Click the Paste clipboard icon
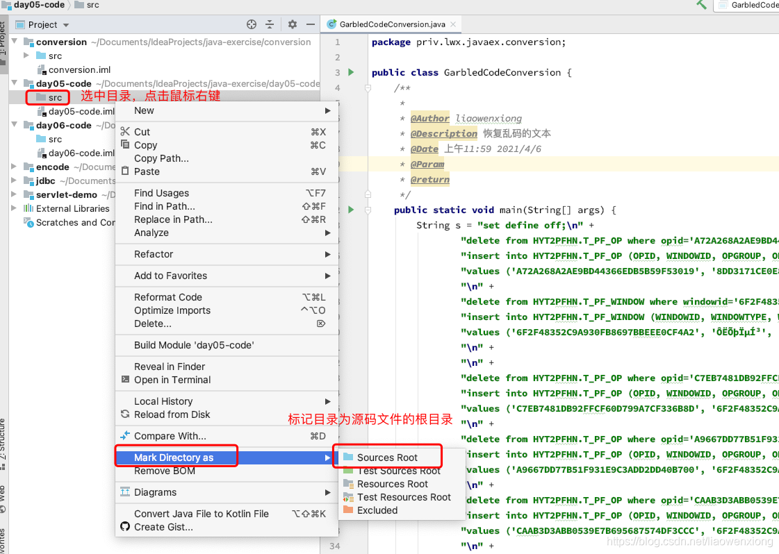Screen dimensions: 779x554 (x=125, y=171)
